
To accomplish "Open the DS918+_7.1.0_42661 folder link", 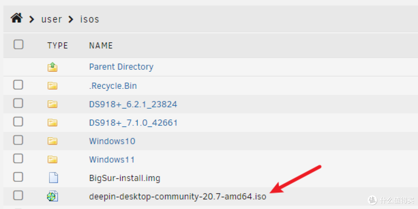I will coord(133,123).
